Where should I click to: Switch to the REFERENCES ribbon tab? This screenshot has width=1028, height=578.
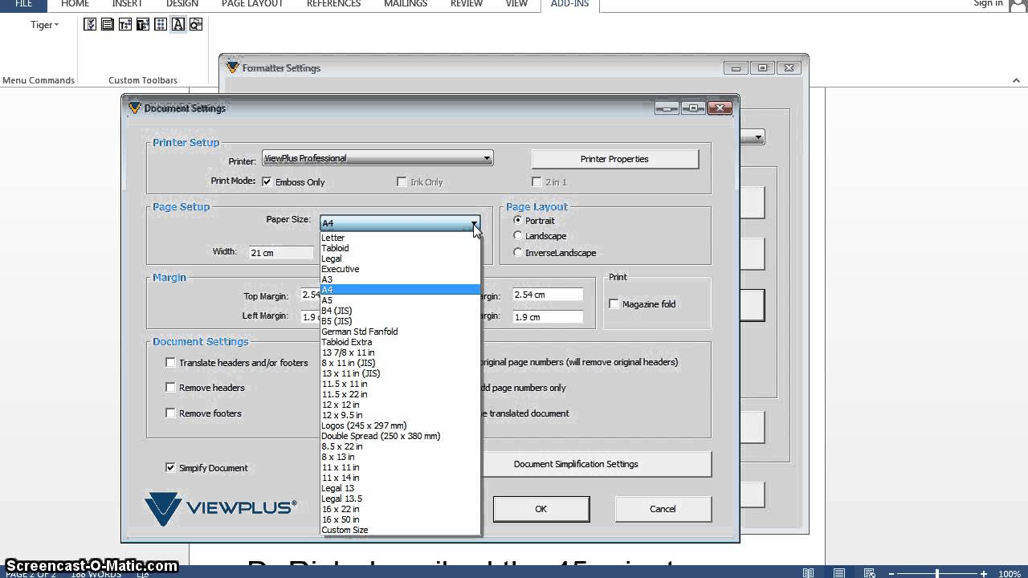333,4
